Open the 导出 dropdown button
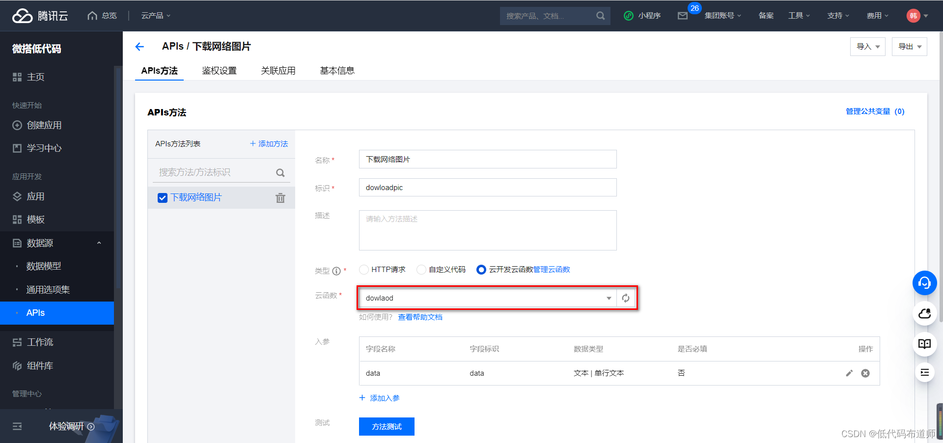The width and height of the screenshot is (943, 443). 910,47
